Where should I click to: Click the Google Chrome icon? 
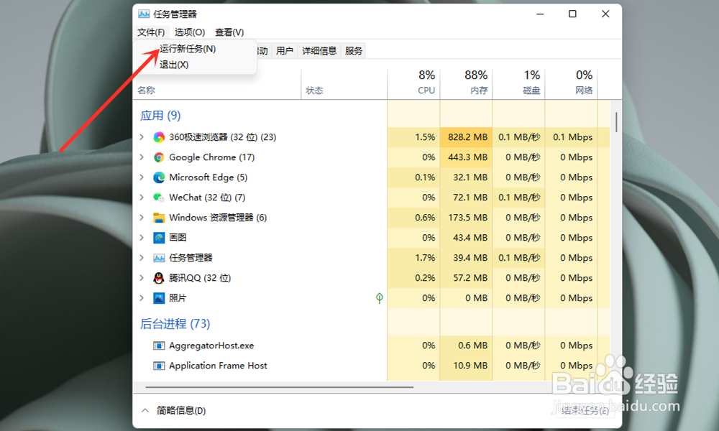[159, 157]
